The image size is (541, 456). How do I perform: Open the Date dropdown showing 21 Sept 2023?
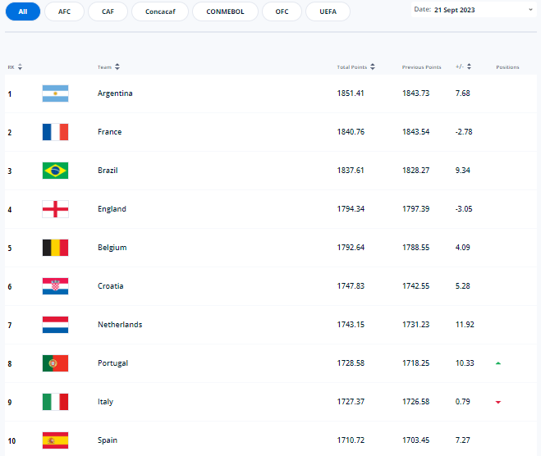[474, 10]
